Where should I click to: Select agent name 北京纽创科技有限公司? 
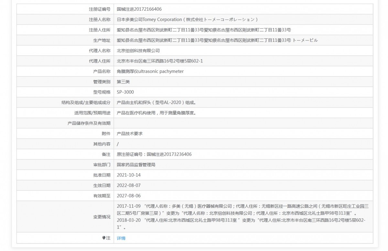[138, 51]
